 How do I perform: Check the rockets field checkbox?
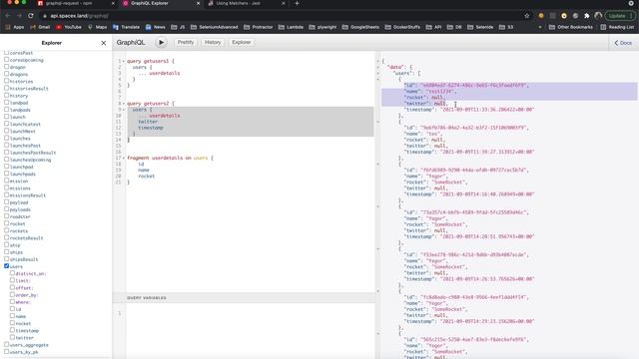(7, 230)
